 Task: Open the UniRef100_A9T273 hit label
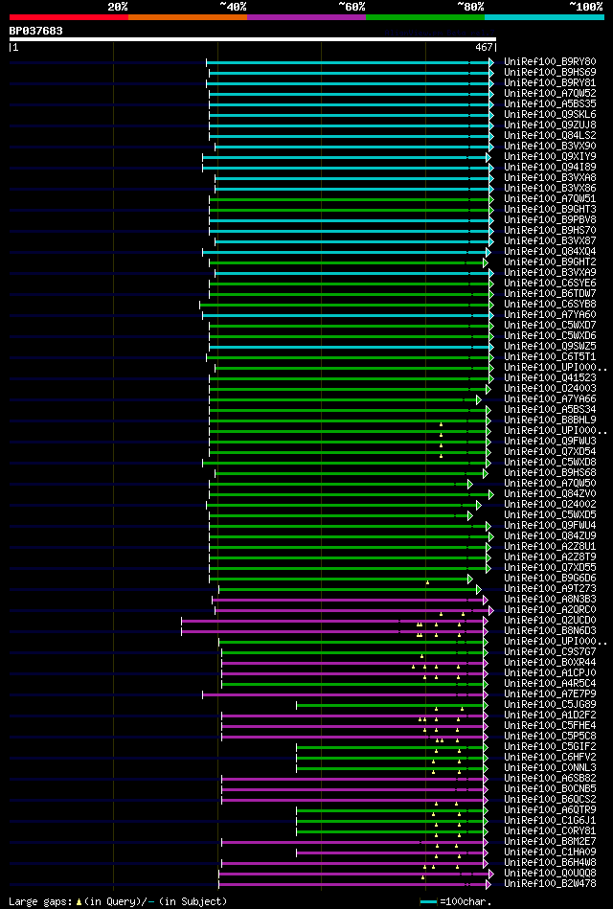(x=550, y=588)
